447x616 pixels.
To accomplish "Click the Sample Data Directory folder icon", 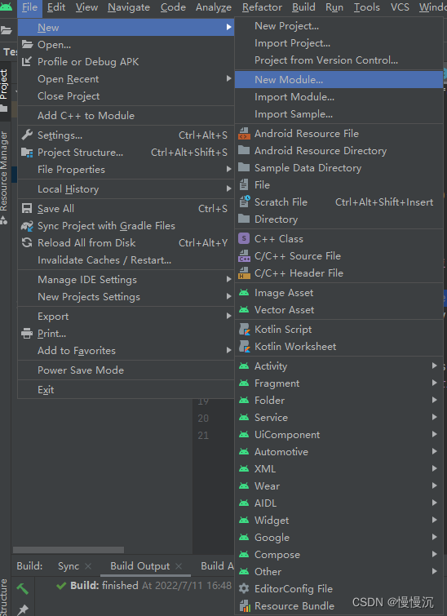I will pyautogui.click(x=244, y=168).
